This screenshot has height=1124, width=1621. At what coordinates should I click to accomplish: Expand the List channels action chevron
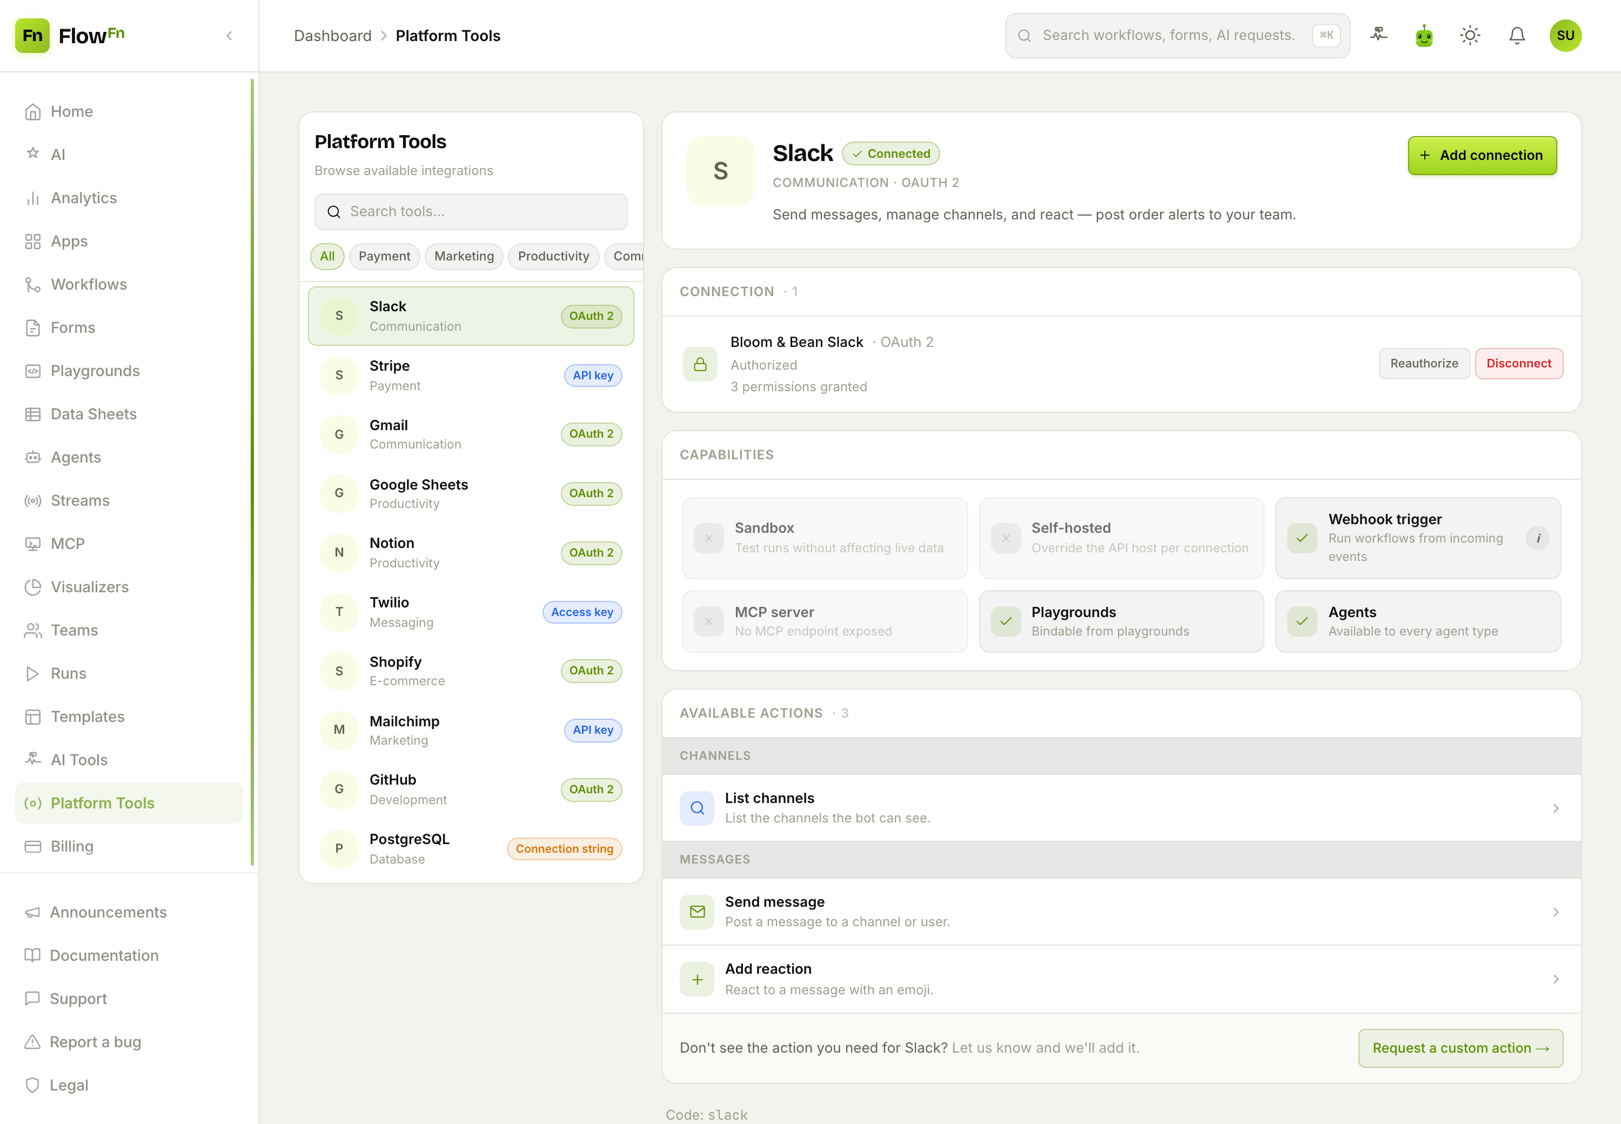(1556, 808)
